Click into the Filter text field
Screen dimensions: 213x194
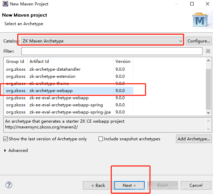pyautogui.click(x=112, y=51)
